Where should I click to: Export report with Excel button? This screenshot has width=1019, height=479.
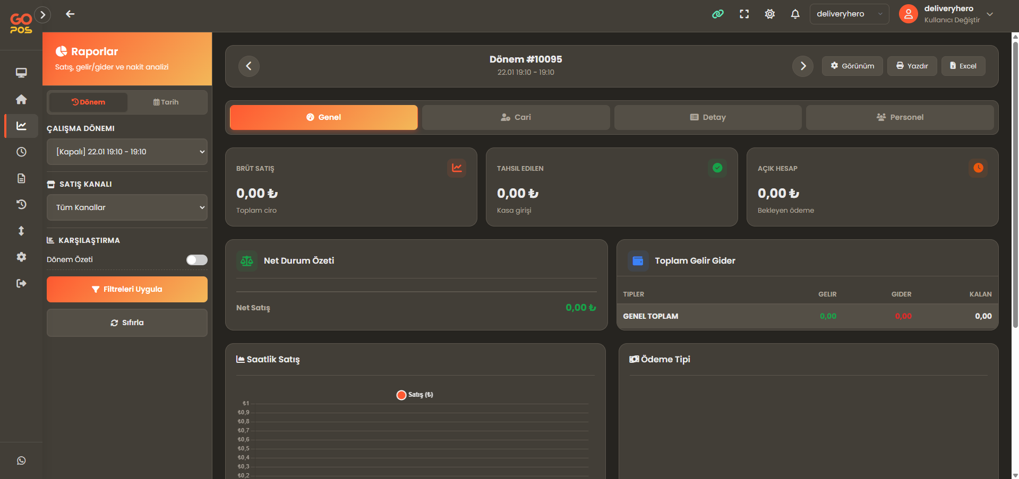tap(963, 66)
